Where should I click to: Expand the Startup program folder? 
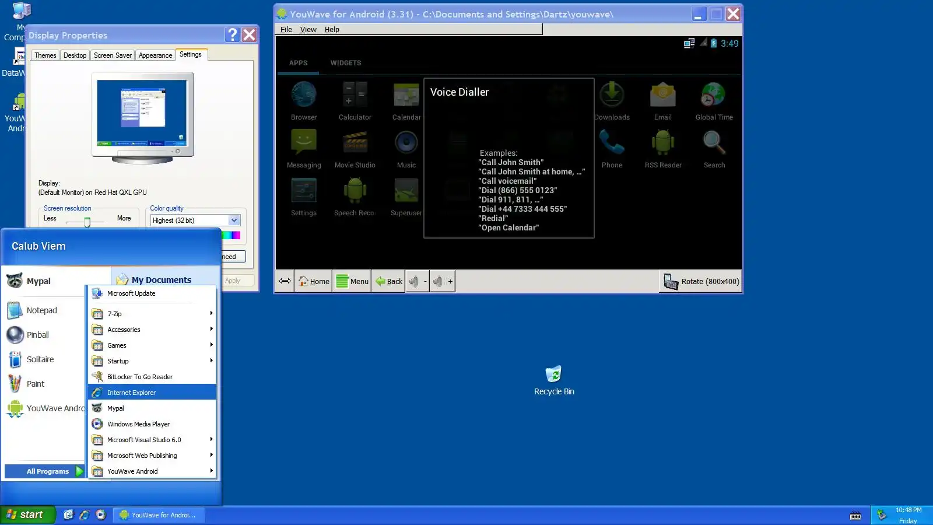[152, 361]
